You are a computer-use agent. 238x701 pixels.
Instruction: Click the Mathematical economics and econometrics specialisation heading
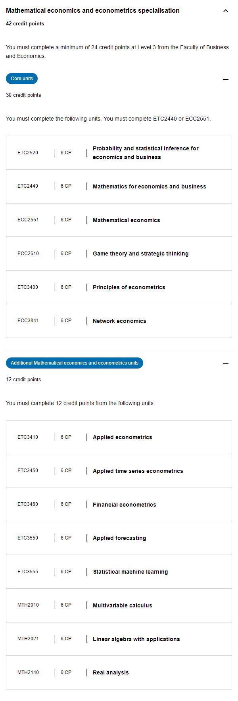click(x=93, y=11)
